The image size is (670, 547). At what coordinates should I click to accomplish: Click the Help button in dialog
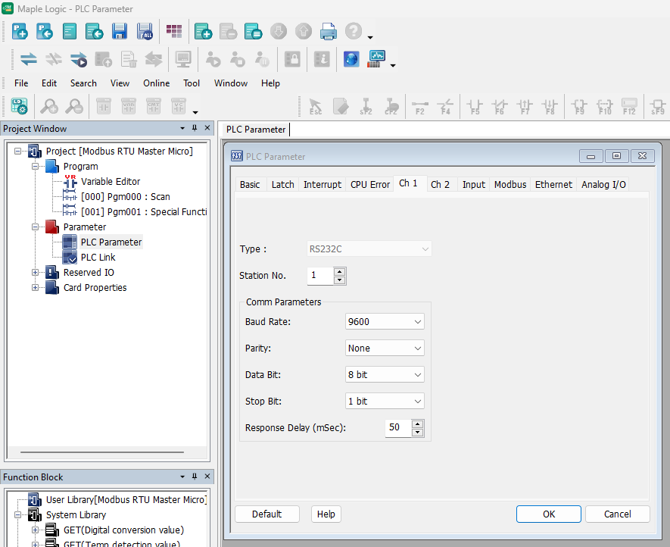[326, 514]
